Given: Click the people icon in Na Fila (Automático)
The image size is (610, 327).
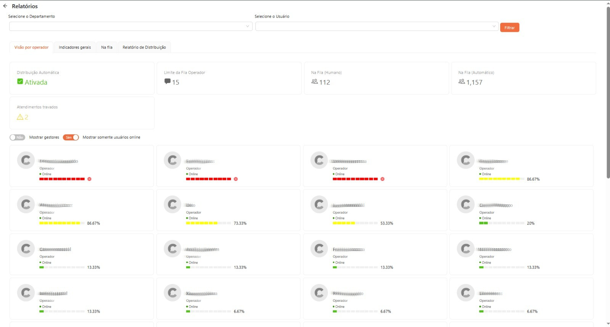Looking at the screenshot, I should [462, 82].
